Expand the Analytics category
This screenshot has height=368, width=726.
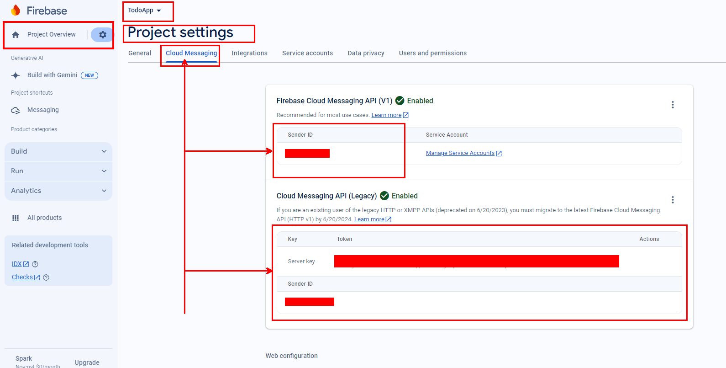point(58,191)
